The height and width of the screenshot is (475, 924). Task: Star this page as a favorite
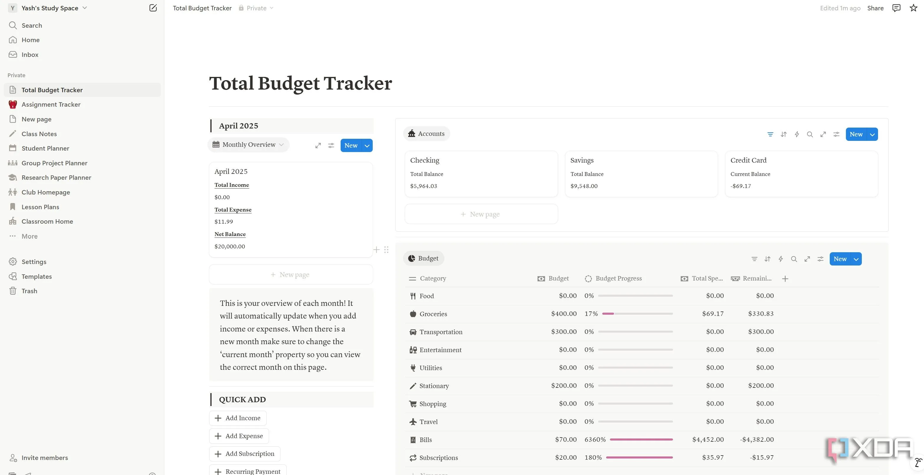pos(913,8)
